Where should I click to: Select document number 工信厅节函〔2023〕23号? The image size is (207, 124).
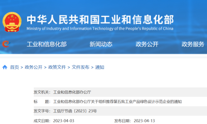tap(75, 111)
